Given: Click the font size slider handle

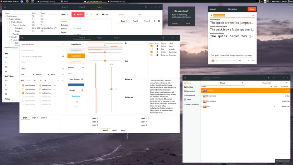Looking at the screenshot, I should coord(213,60).
